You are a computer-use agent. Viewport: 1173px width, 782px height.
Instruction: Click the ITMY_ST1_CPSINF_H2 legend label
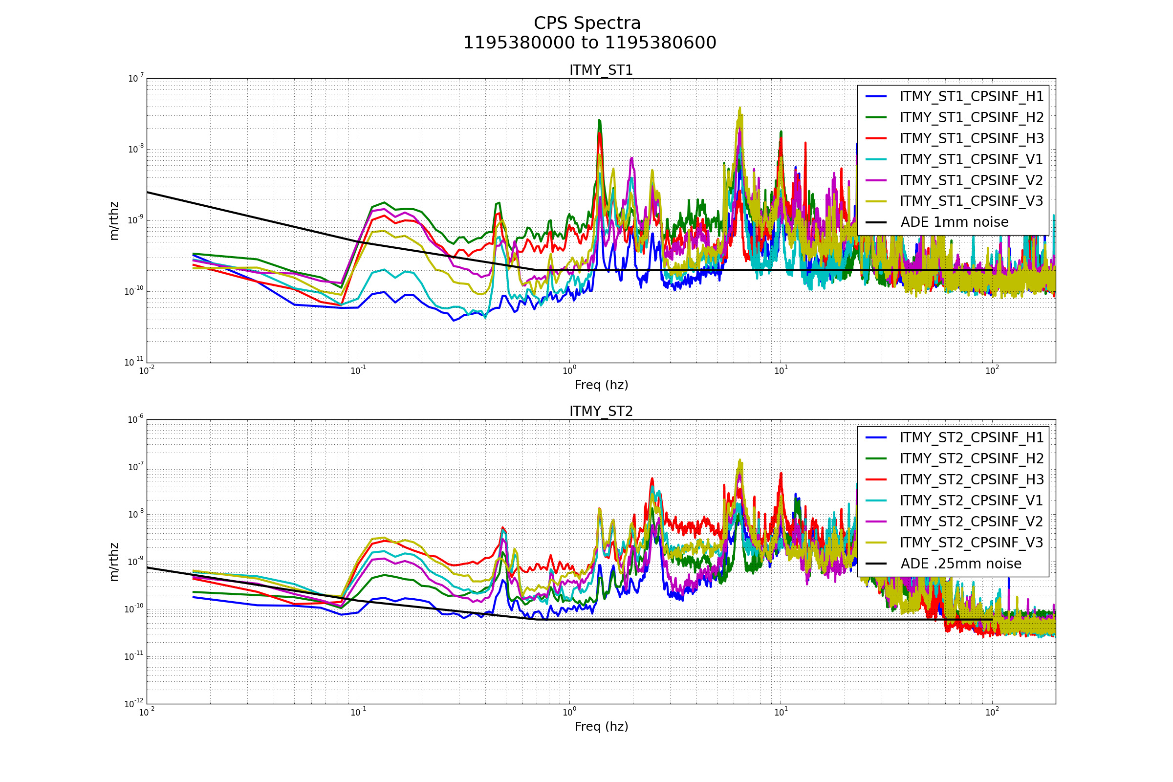click(971, 118)
